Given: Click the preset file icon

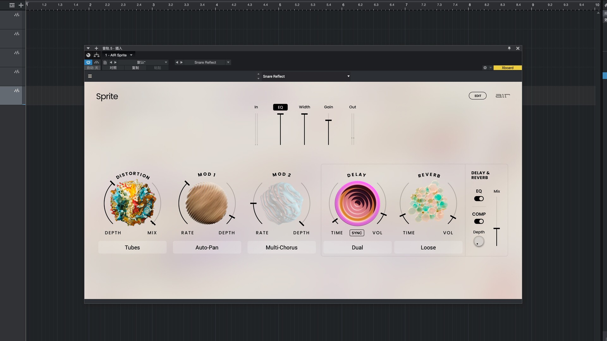Looking at the screenshot, I should pyautogui.click(x=105, y=63).
